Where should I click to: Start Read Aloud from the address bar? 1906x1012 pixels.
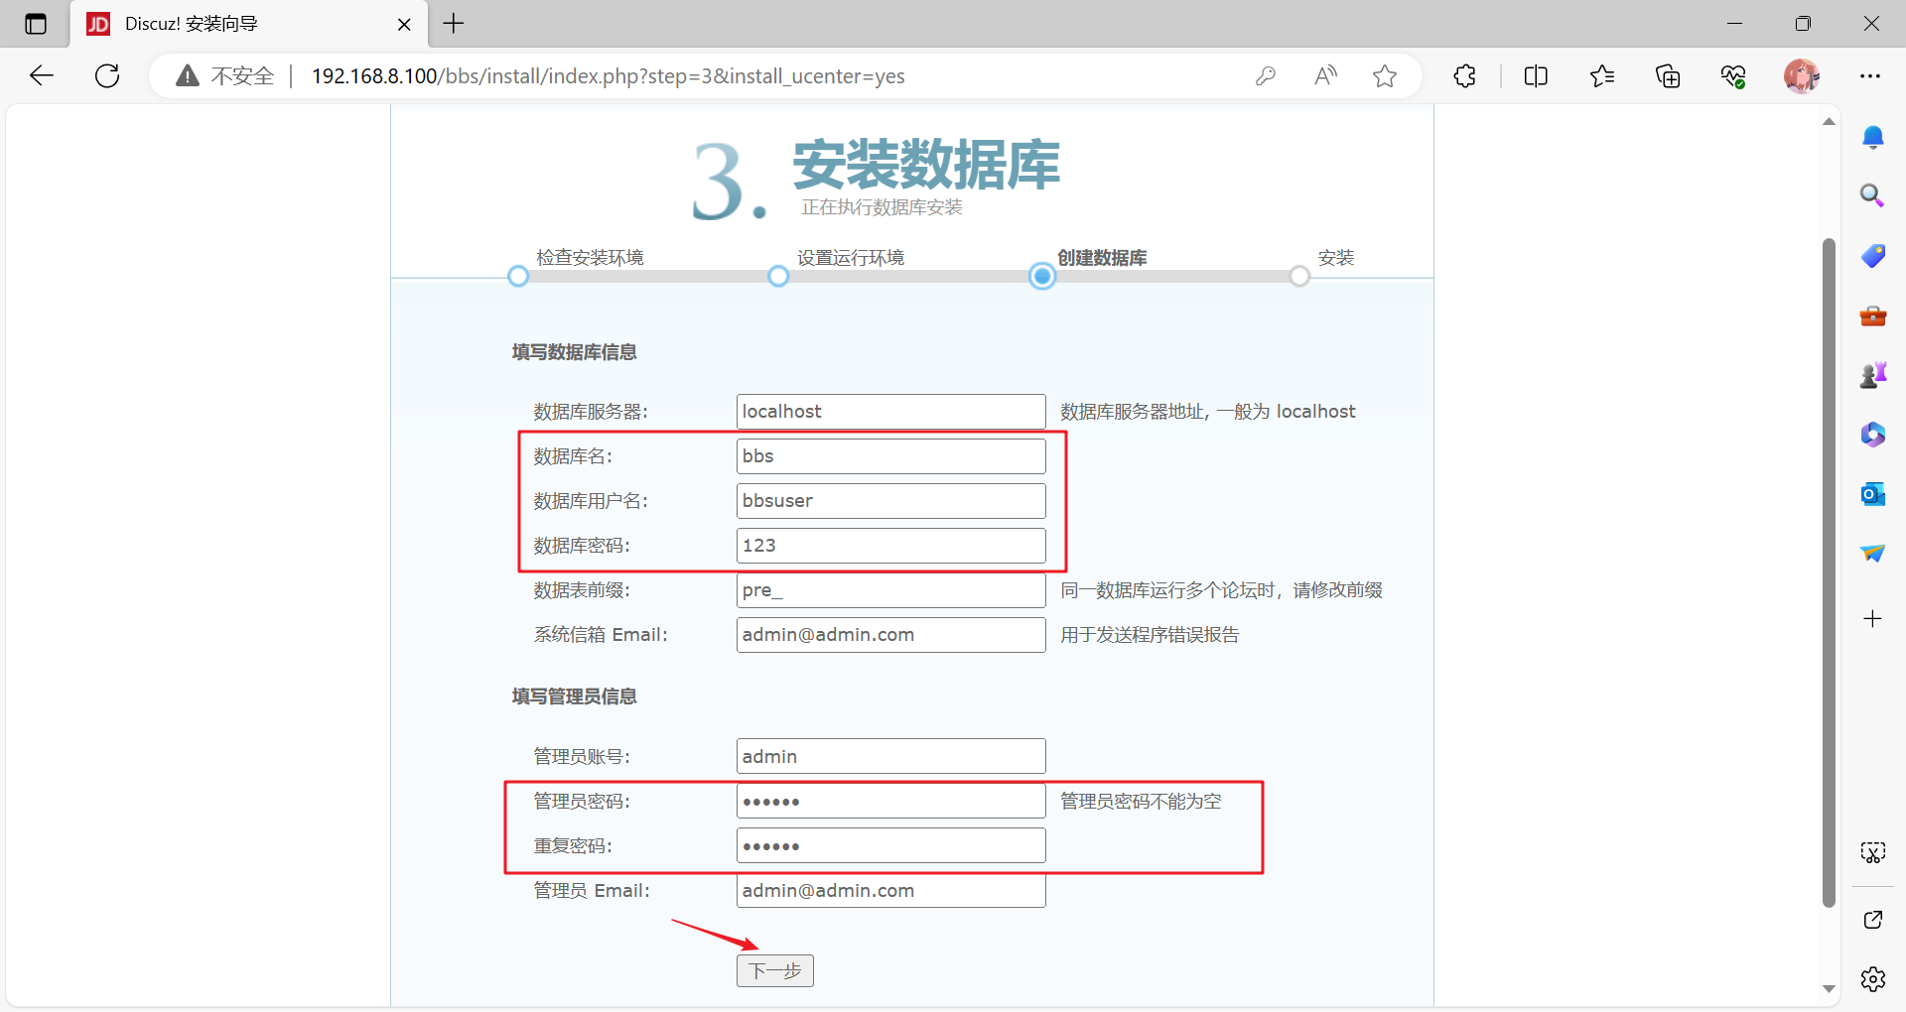1325,75
